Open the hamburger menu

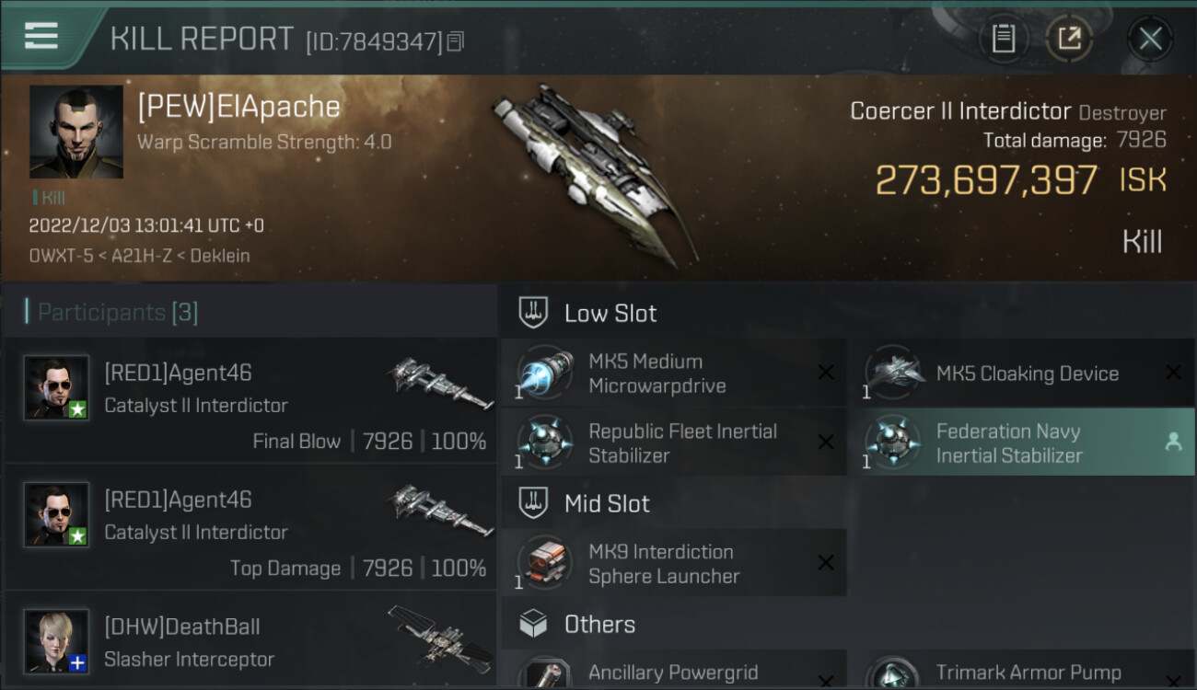[41, 36]
